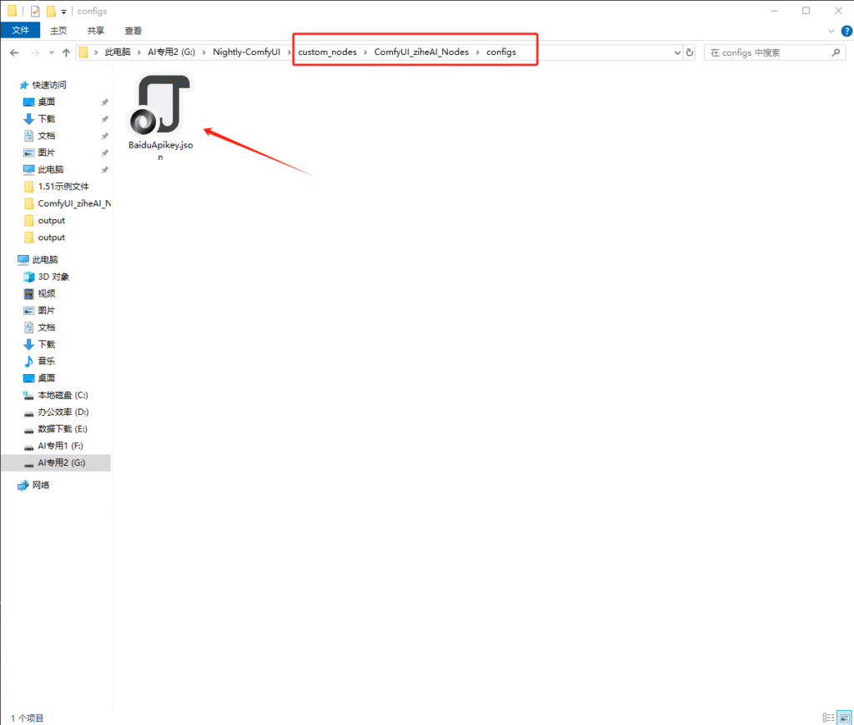Viewport: 854px width, 725px height.
Task: Click the New folder quick access icon
Action: tap(51, 11)
